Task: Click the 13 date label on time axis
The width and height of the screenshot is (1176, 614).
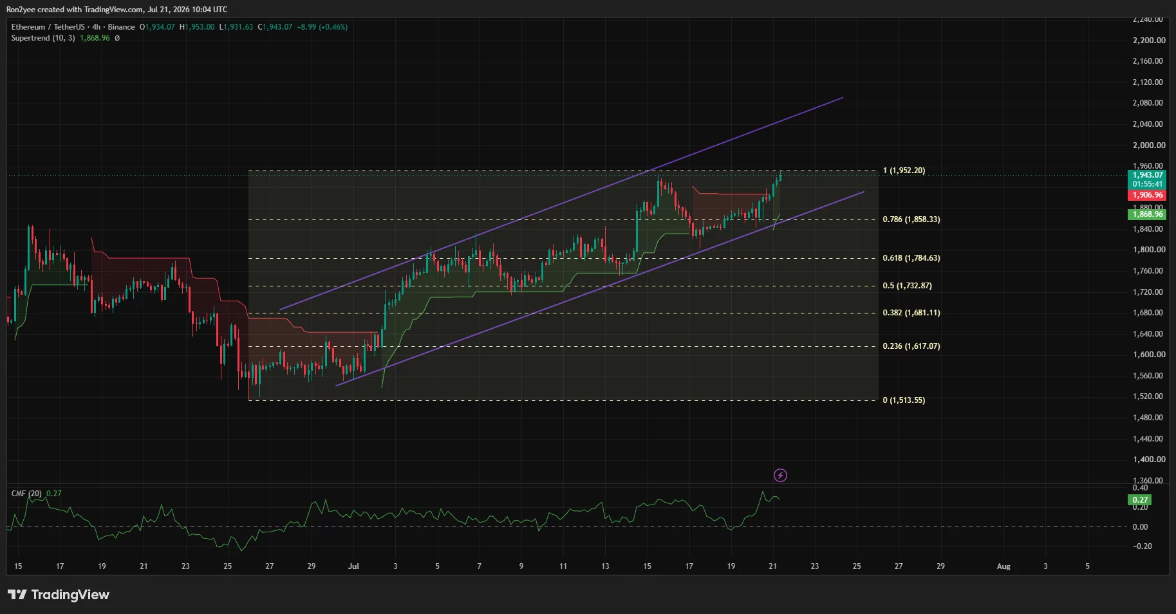Action: [x=605, y=566]
